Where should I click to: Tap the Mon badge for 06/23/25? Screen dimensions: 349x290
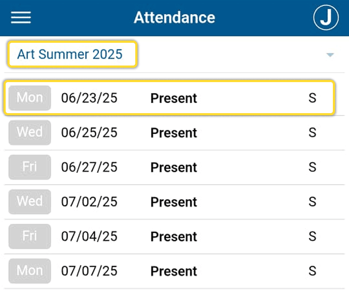30,97
